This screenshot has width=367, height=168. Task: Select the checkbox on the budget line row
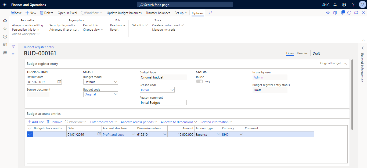pyautogui.click(x=30, y=134)
